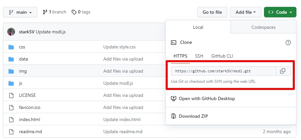Click the LICENSE file icon

(11, 95)
